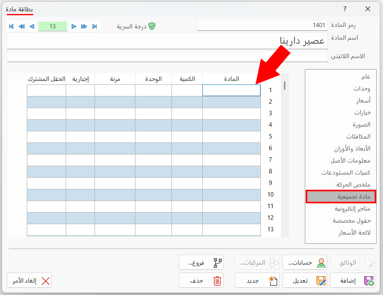This screenshot has width=383, height=295.
Task: Click the مرنة cell in row 3
Action: tap(115, 113)
